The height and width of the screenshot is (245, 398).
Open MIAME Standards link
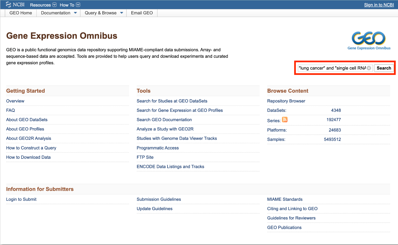click(285, 199)
